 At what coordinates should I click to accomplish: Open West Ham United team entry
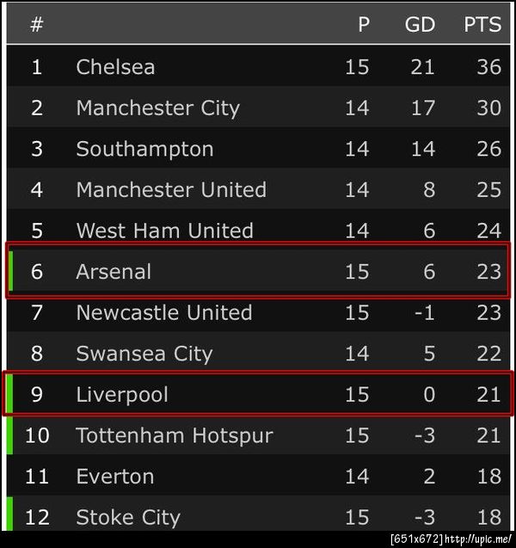[164, 231]
